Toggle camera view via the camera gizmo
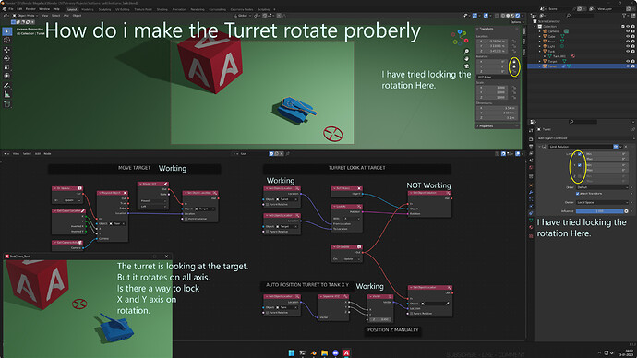This screenshot has width=637, height=358. pyautogui.click(x=467, y=66)
